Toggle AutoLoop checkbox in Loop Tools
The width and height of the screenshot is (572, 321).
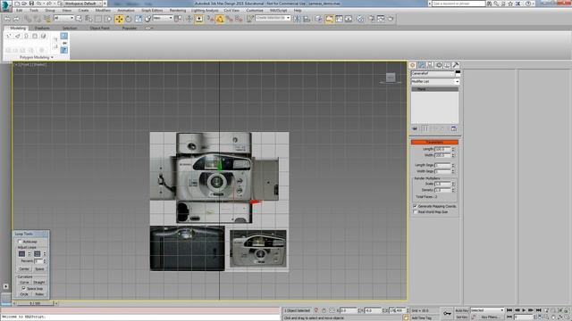pos(20,242)
